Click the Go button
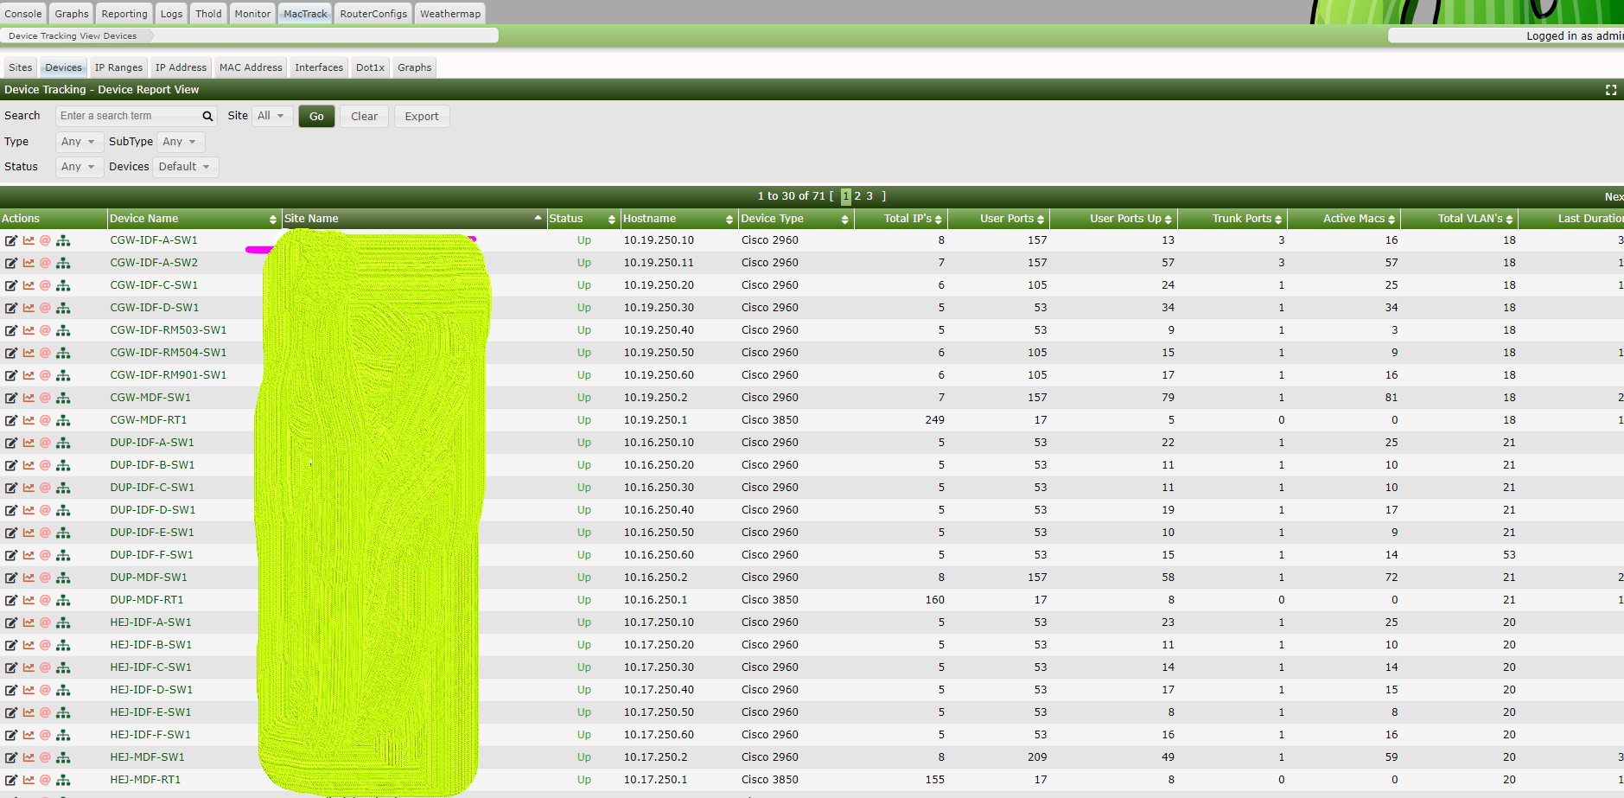Image resolution: width=1624 pixels, height=798 pixels. (316, 117)
